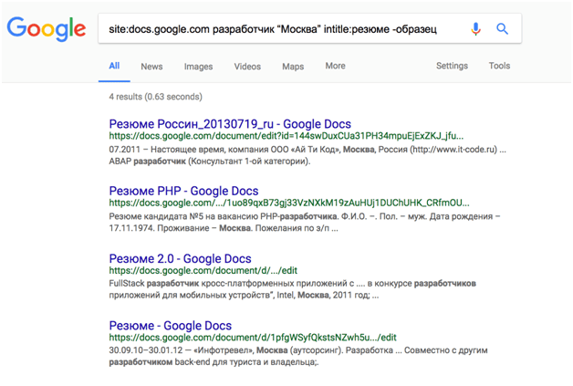Open the Резюме Россин_20130719_ru result
573x386 pixels.
(x=230, y=124)
